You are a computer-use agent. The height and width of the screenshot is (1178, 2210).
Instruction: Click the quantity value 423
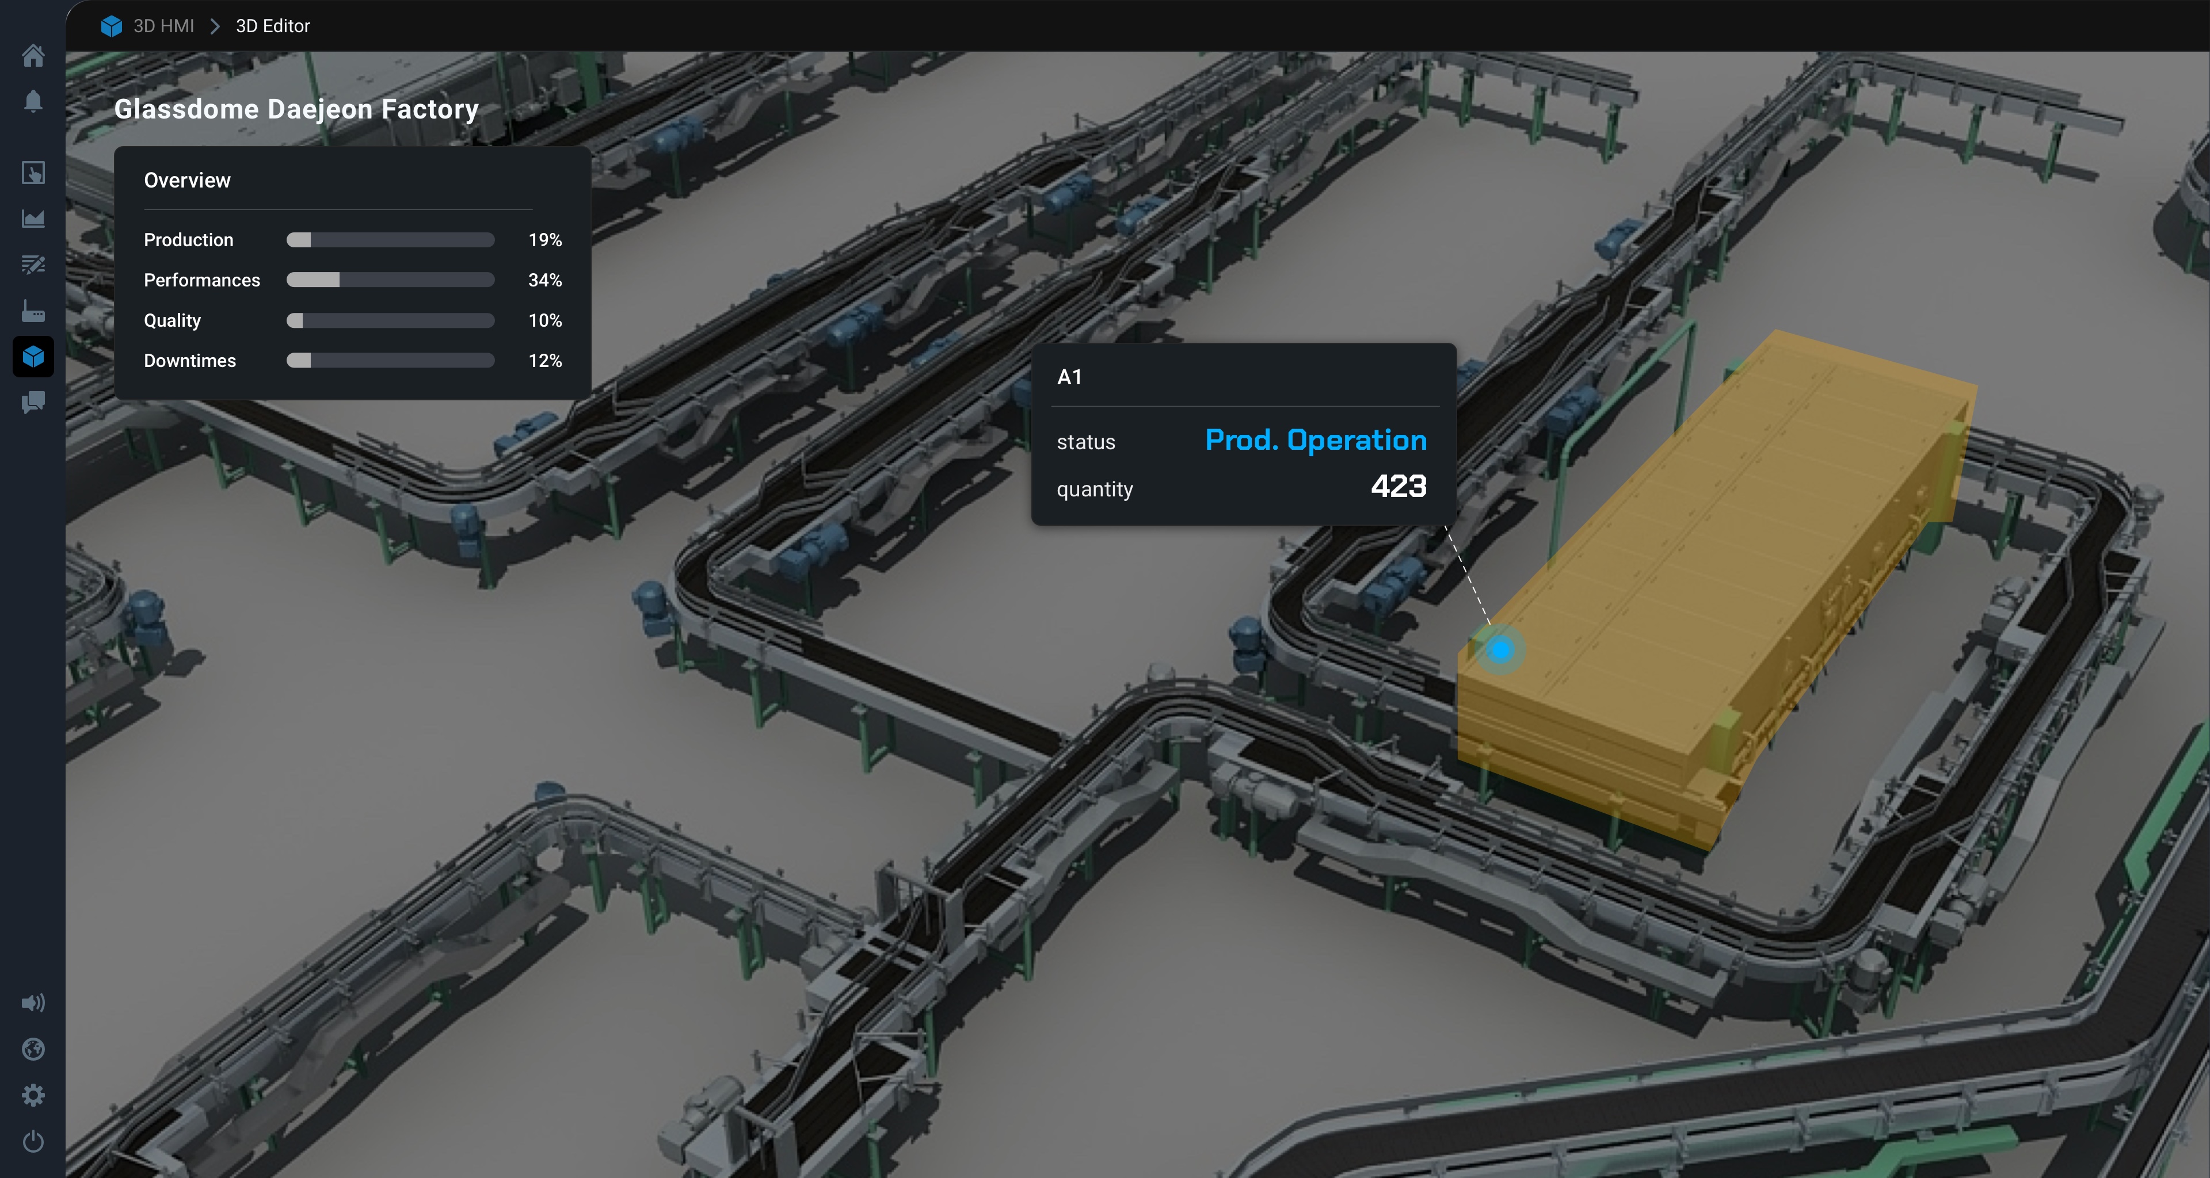[x=1399, y=487]
